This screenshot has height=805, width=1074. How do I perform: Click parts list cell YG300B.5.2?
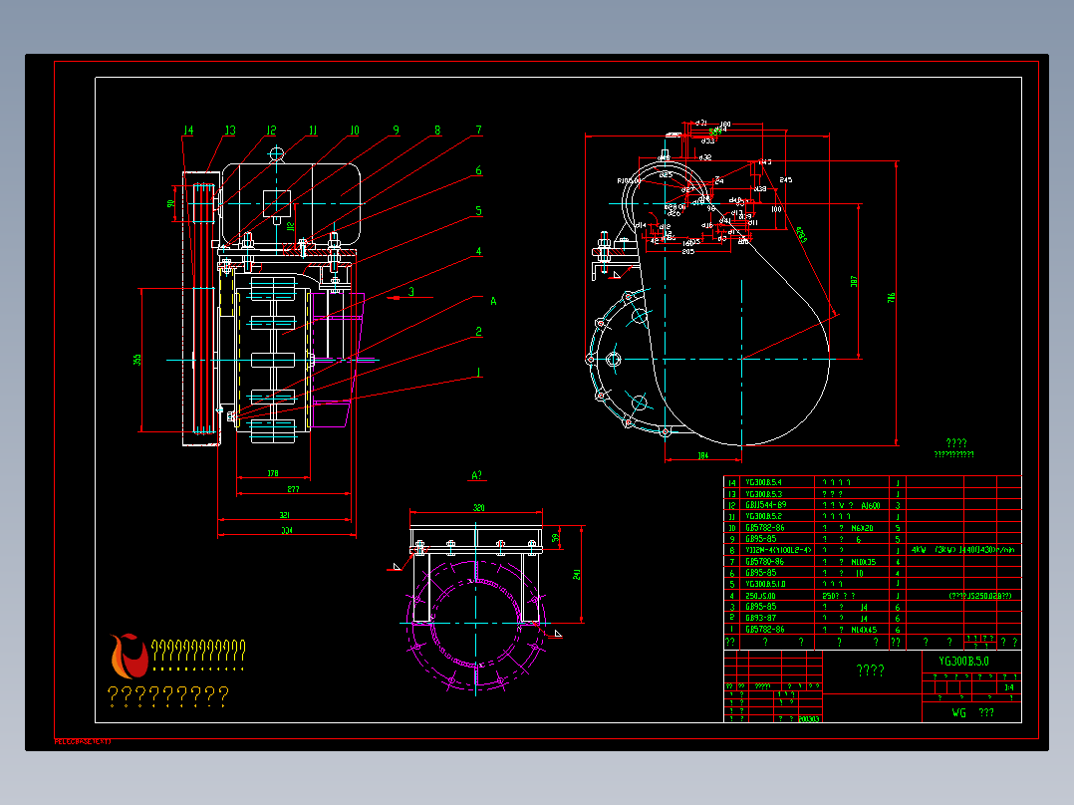(x=763, y=516)
